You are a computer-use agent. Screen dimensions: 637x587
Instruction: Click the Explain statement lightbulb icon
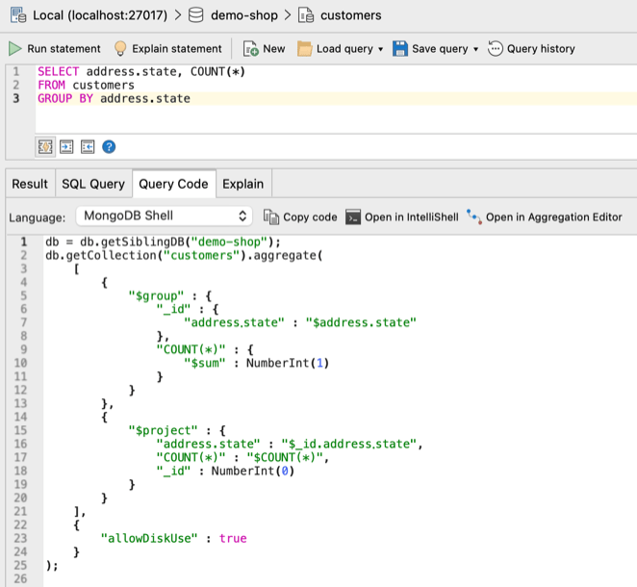tap(120, 49)
